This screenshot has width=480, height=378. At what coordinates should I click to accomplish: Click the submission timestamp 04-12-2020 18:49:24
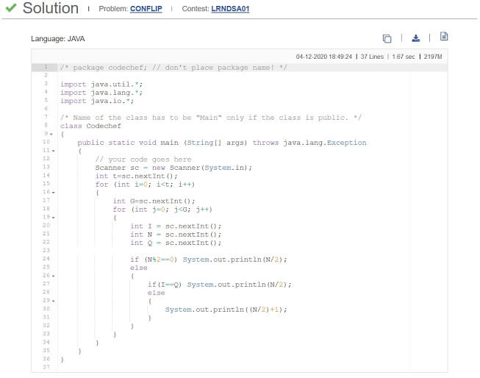[324, 57]
